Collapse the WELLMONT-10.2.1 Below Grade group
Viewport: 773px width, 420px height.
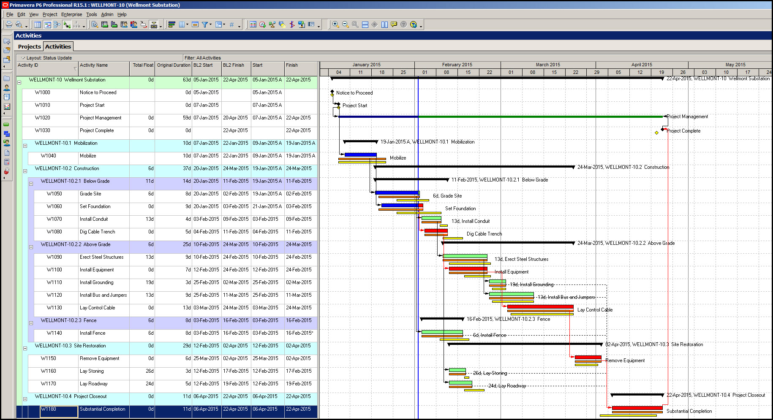click(x=31, y=184)
